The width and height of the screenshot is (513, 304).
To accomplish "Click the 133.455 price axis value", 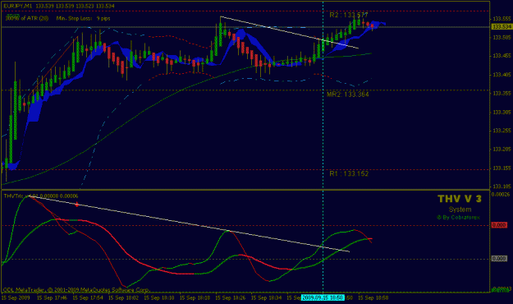I will [502, 56].
